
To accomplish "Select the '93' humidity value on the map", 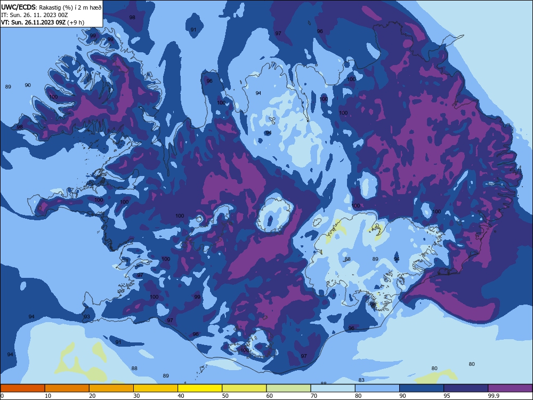I will (x=87, y=317).
